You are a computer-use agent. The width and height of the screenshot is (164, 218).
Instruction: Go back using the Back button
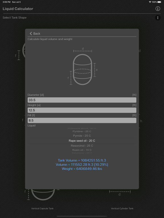35,33
